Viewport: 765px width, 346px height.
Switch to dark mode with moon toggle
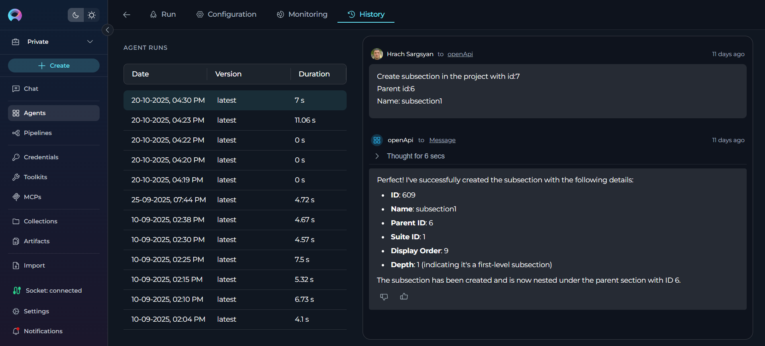click(x=76, y=15)
